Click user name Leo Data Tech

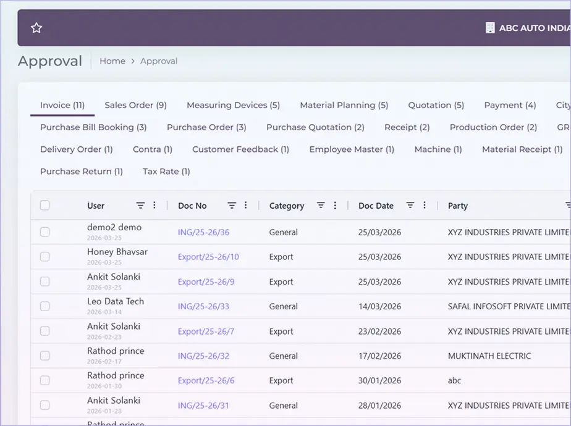[x=116, y=301]
